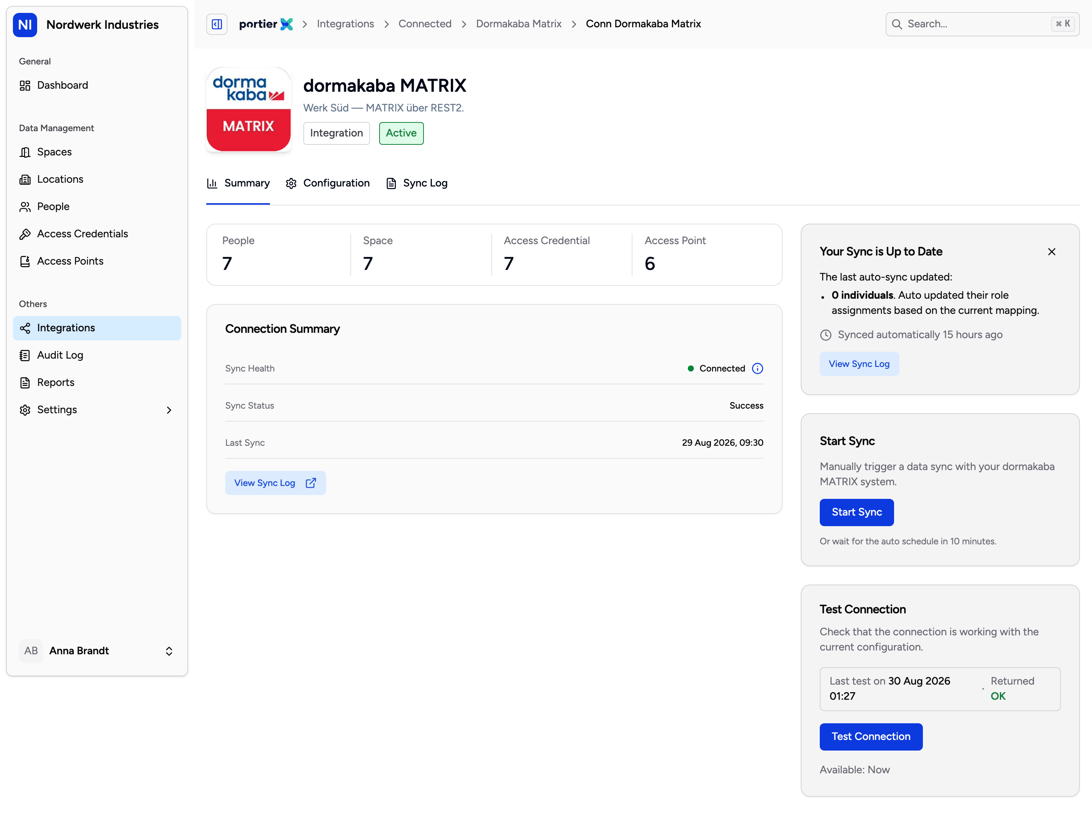Viewport: 1092px width, 815px height.
Task: Click the Nordwerk Industries workspace name
Action: (x=103, y=25)
